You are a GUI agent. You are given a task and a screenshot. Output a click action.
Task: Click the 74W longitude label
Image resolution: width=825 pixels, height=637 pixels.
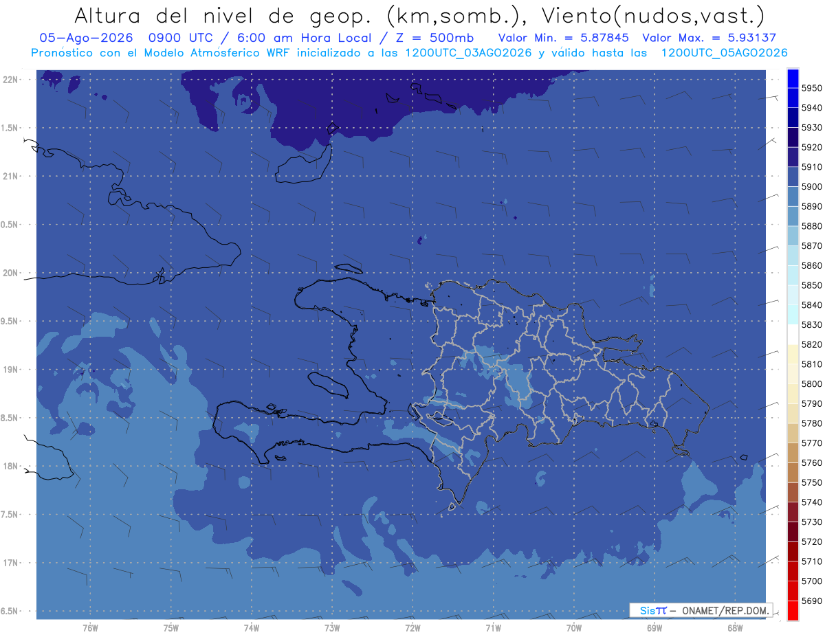click(251, 628)
